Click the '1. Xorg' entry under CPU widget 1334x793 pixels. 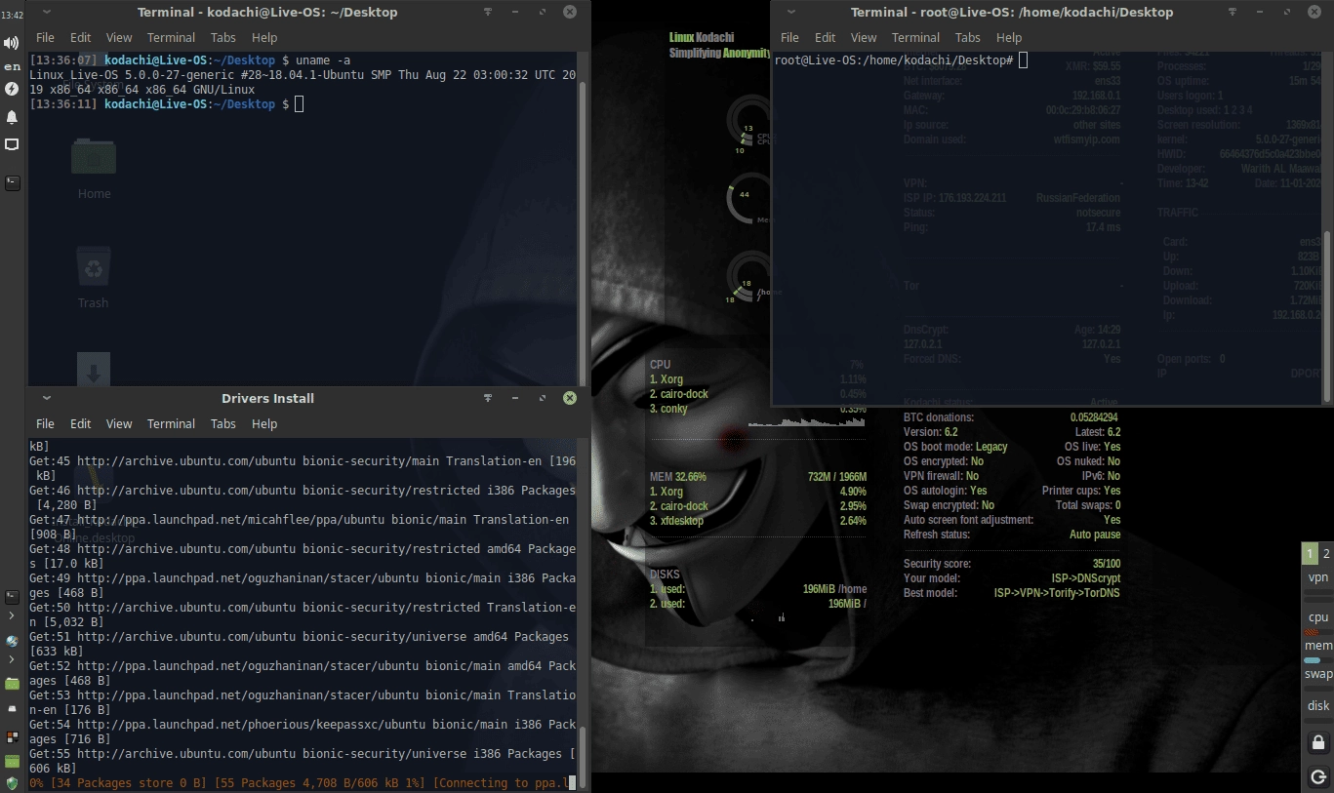(x=757, y=379)
